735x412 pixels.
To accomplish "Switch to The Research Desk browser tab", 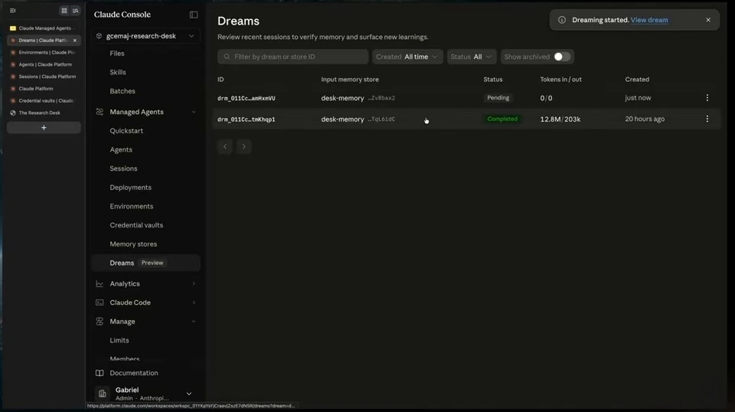I will click(44, 113).
